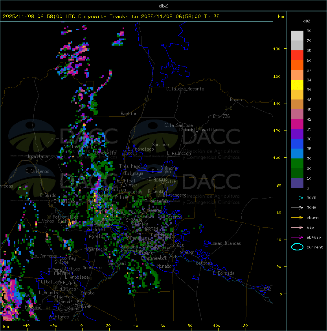
Task: Click the 'Clla.del_Rosario' map label
Action: coord(185,89)
